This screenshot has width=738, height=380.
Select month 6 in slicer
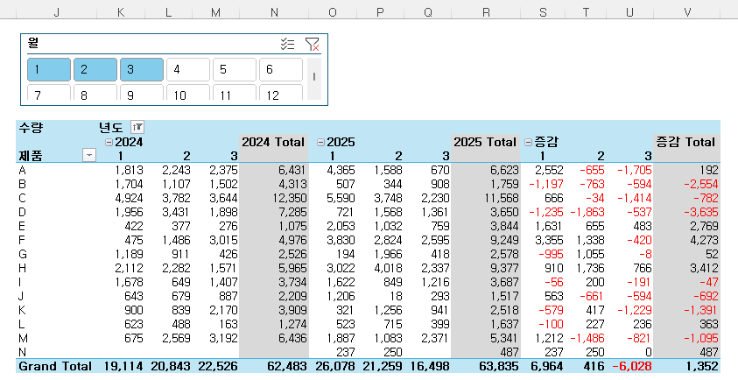tap(280, 70)
